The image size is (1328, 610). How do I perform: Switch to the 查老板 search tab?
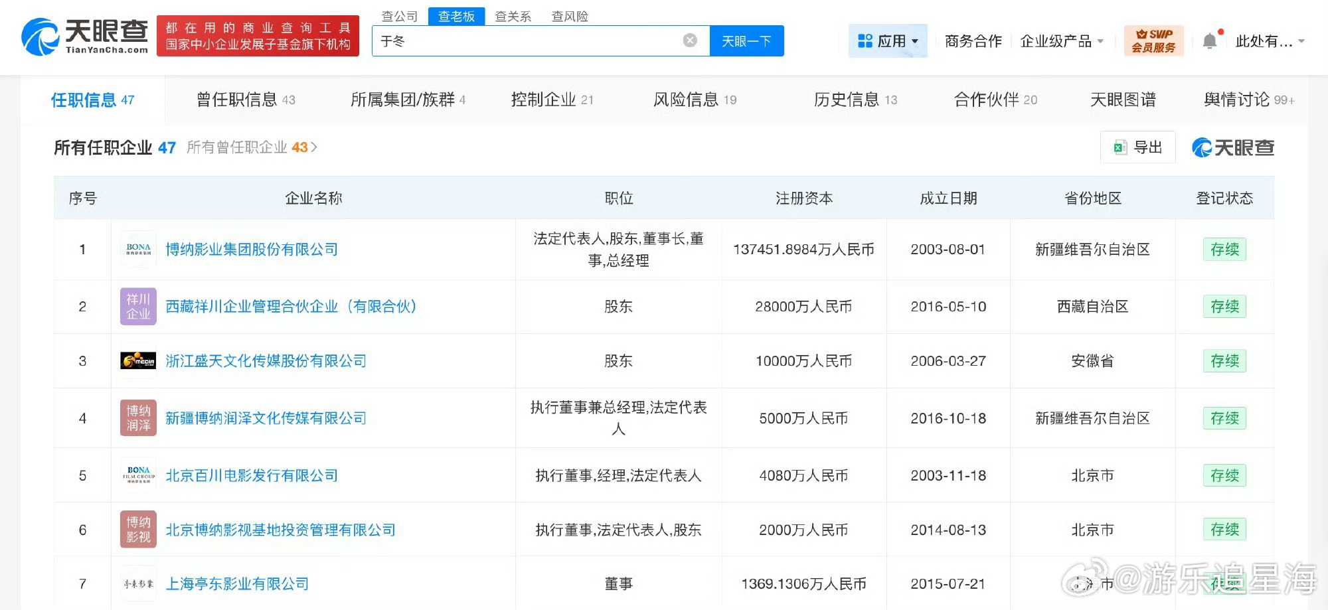[x=456, y=16]
